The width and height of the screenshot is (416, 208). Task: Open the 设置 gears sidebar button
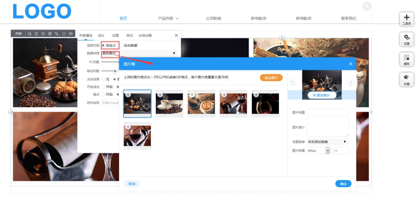(407, 39)
